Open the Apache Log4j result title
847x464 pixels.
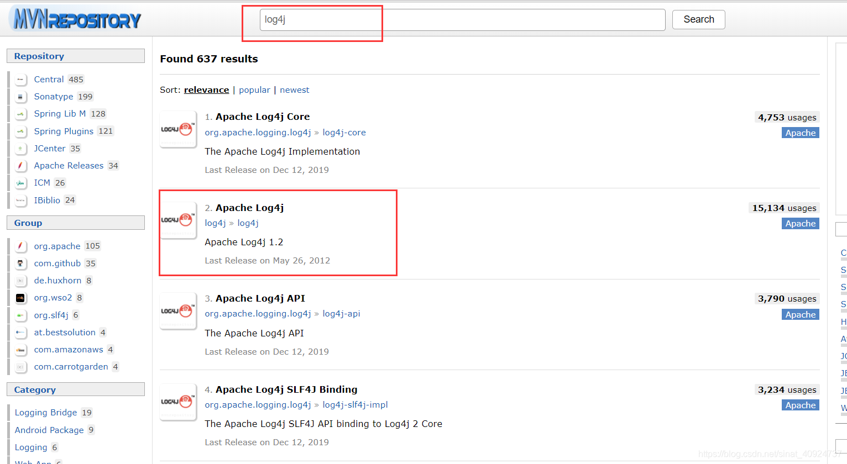coord(249,208)
